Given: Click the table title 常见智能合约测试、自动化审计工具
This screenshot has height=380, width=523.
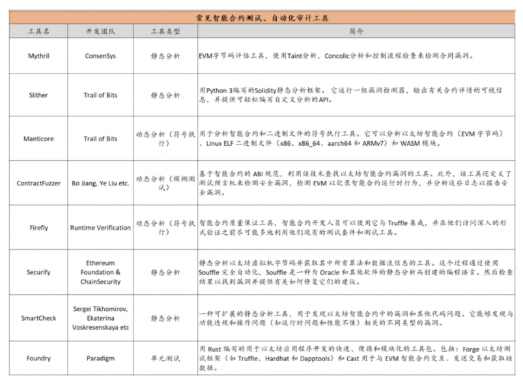Looking at the screenshot, I should 262,18.
